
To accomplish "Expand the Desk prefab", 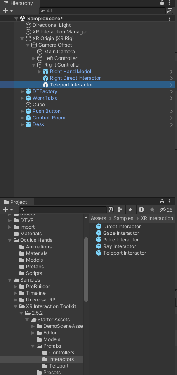I will click(22, 124).
